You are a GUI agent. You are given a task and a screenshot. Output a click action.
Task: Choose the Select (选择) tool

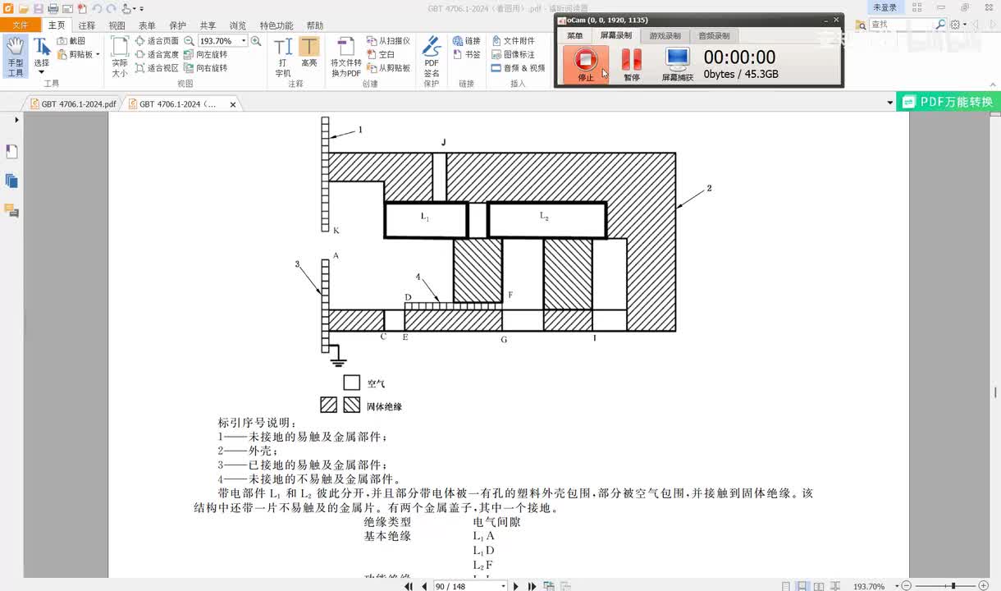[x=41, y=53]
